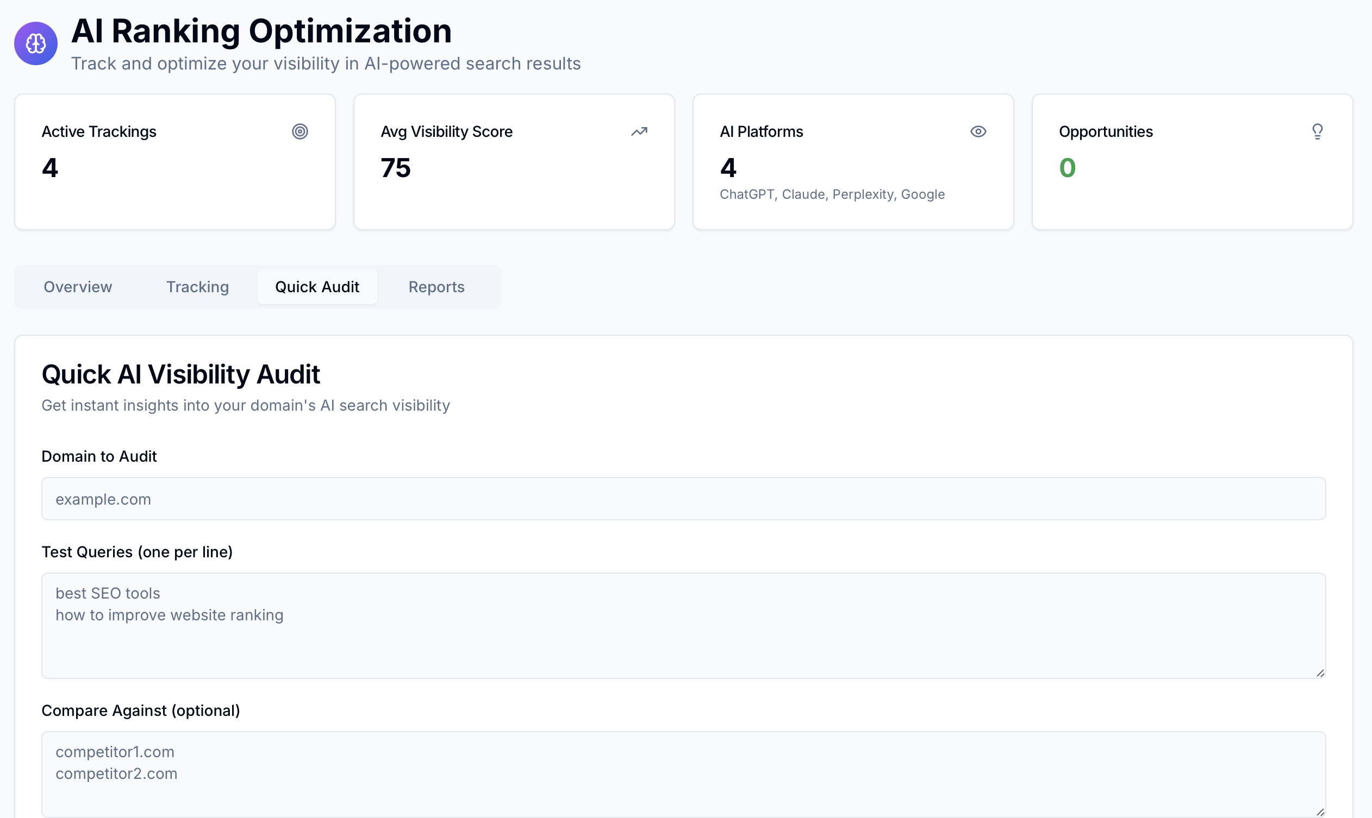The width and height of the screenshot is (1372, 818).
Task: Click the ChatGPT, Claude, Perplexity, Google text
Action: 832,194
